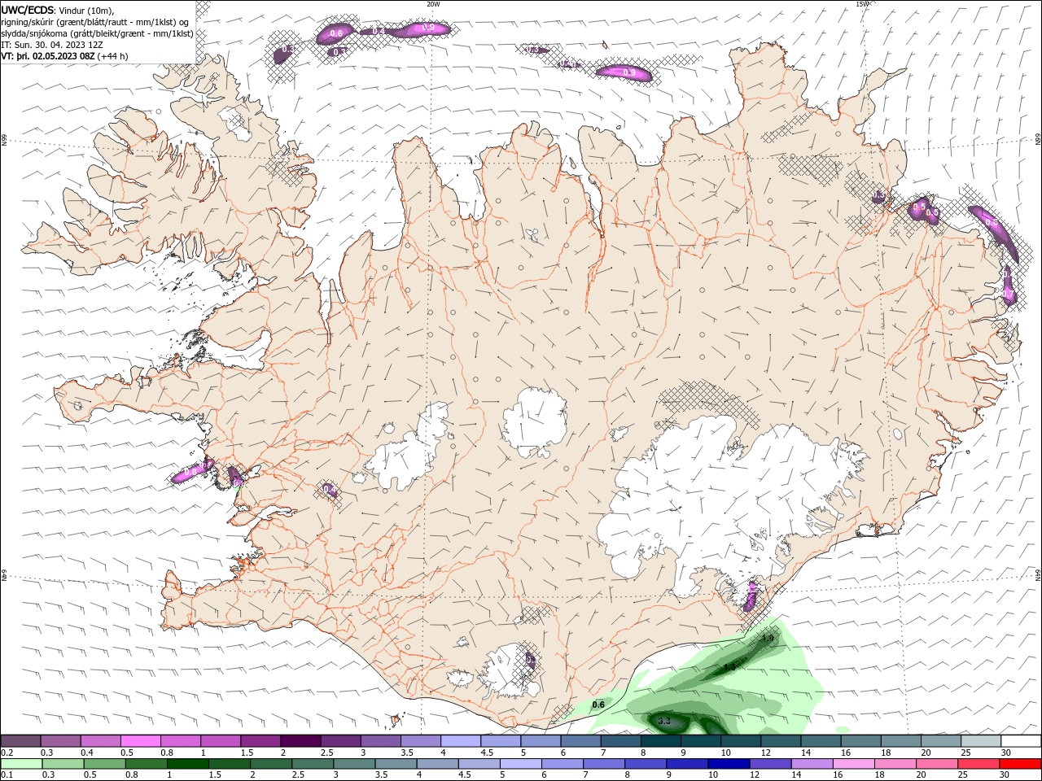The height and width of the screenshot is (781, 1042).
Task: Choose the grey-teal swatch at 20 in upper legend
Action: 941,740
